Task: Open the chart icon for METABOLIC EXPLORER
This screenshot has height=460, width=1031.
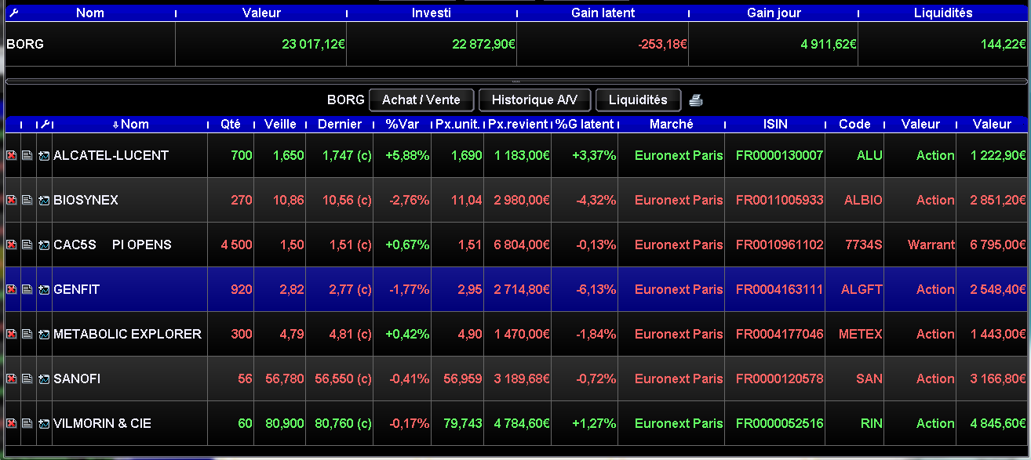Action: [44, 335]
